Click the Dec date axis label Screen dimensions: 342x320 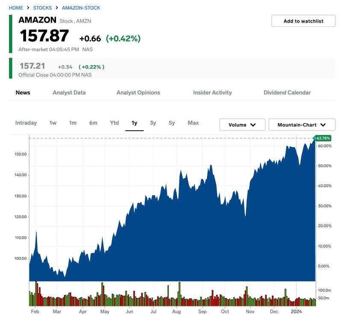pos(274,311)
